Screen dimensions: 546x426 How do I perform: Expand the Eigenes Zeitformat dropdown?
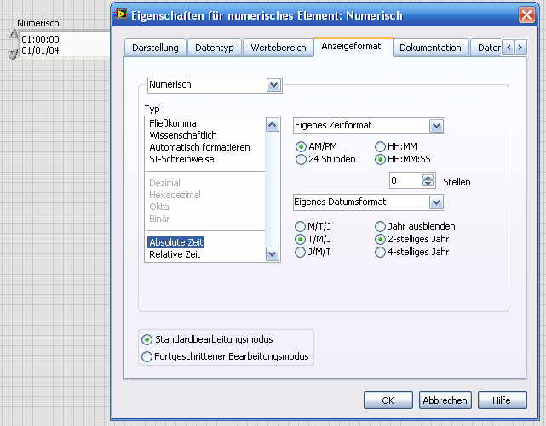click(x=436, y=126)
